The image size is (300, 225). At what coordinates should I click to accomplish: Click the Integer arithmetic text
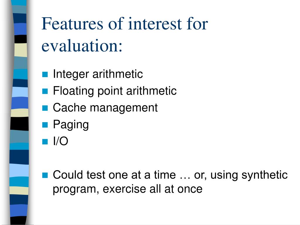click(x=98, y=74)
